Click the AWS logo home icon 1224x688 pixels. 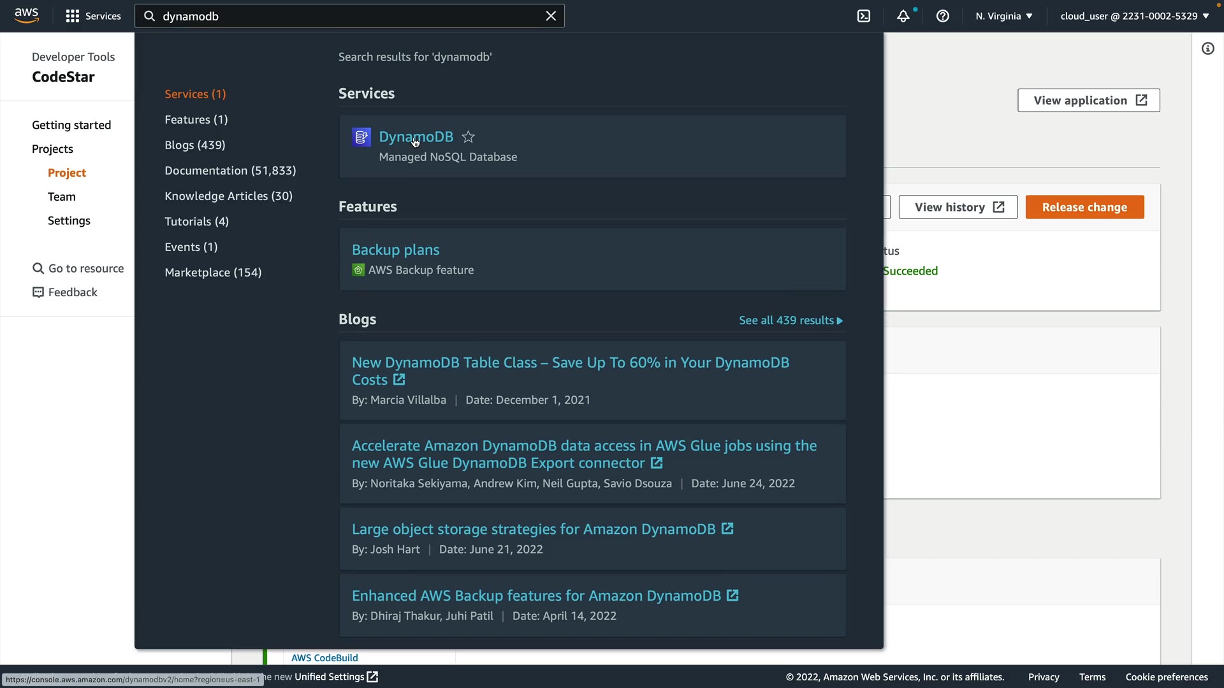click(26, 15)
